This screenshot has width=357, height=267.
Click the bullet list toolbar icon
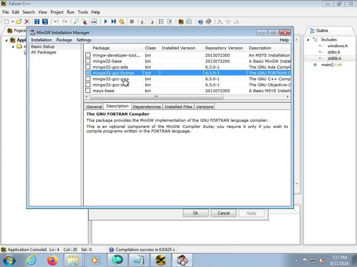point(161,22)
